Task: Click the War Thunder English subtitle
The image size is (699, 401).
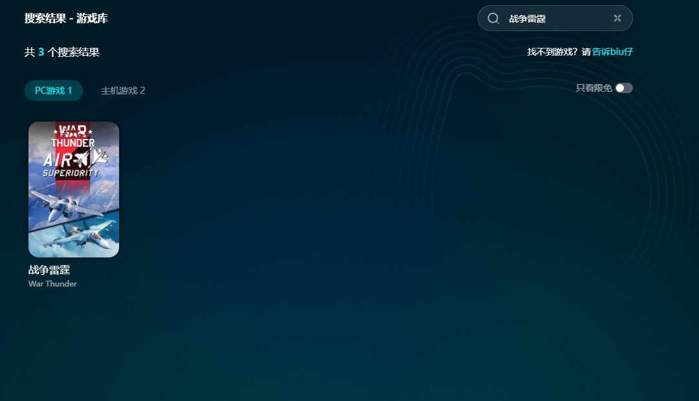Action: 52,284
